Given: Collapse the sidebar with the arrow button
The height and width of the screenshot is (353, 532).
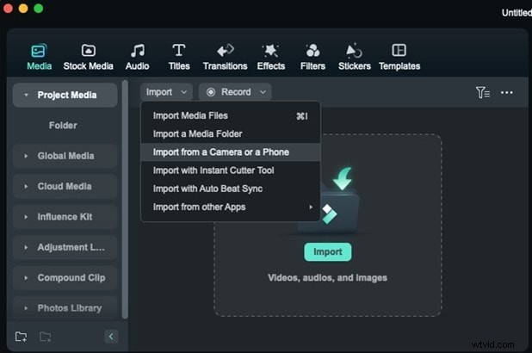Looking at the screenshot, I should pos(111,337).
